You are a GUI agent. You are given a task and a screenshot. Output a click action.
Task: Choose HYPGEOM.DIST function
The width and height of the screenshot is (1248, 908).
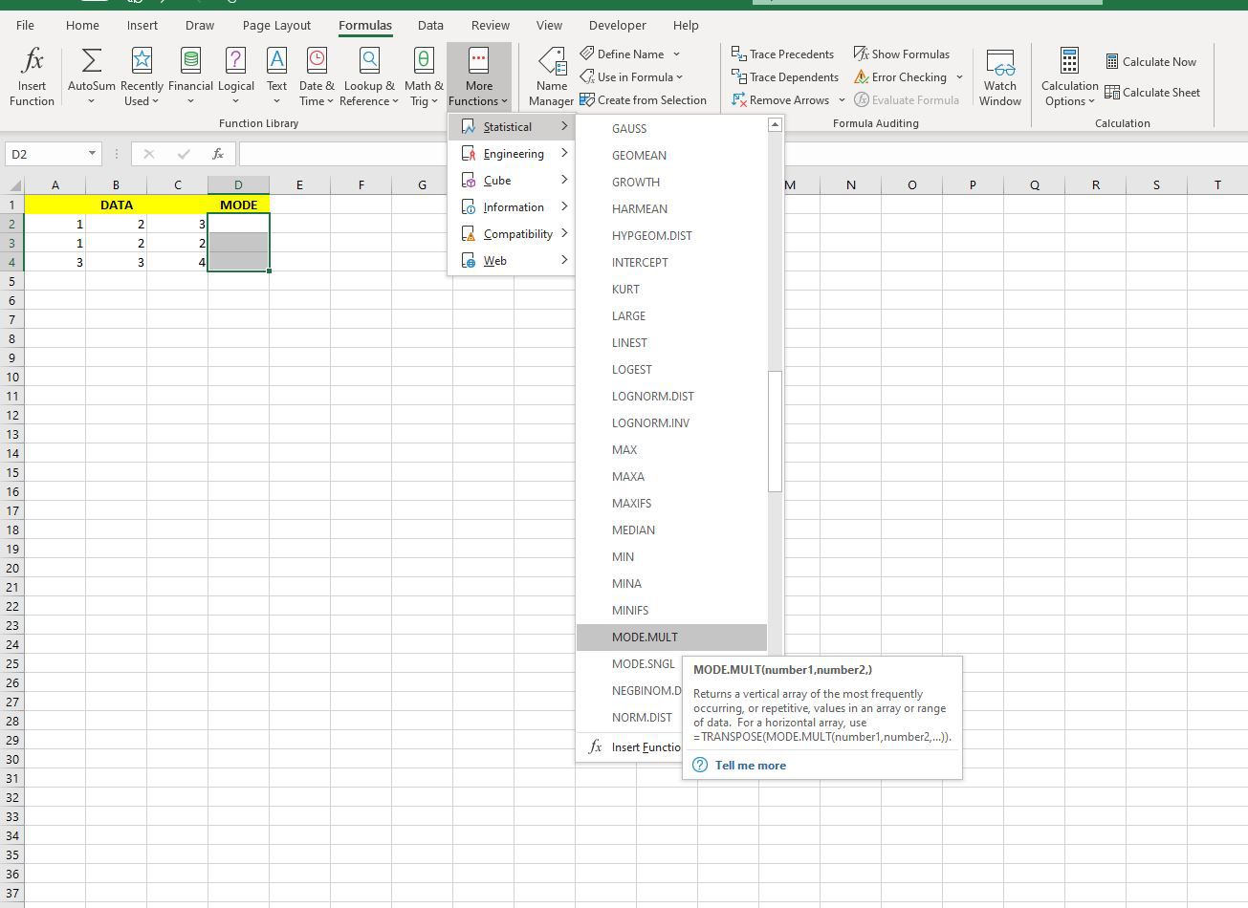pyautogui.click(x=671, y=236)
